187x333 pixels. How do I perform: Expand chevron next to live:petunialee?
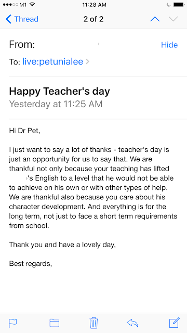[x=87, y=62]
